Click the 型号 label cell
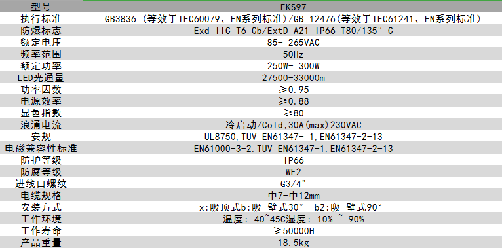The height and width of the screenshot is (248, 502). click(x=41, y=7)
